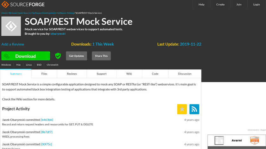Screen dimensions: 266x149
Task: Click the Share This button
Action: (x=101, y=56)
